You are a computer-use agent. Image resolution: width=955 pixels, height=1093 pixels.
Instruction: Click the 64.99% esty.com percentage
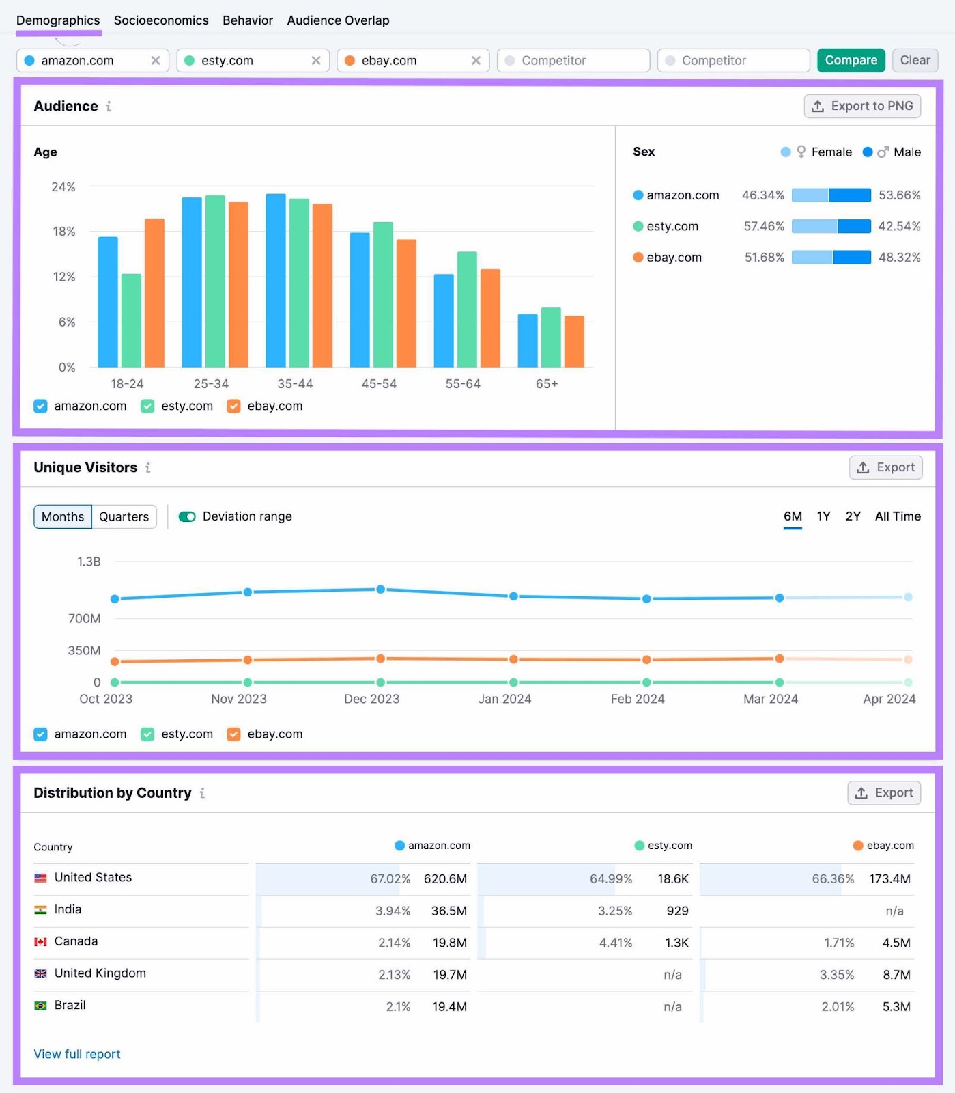611,879
